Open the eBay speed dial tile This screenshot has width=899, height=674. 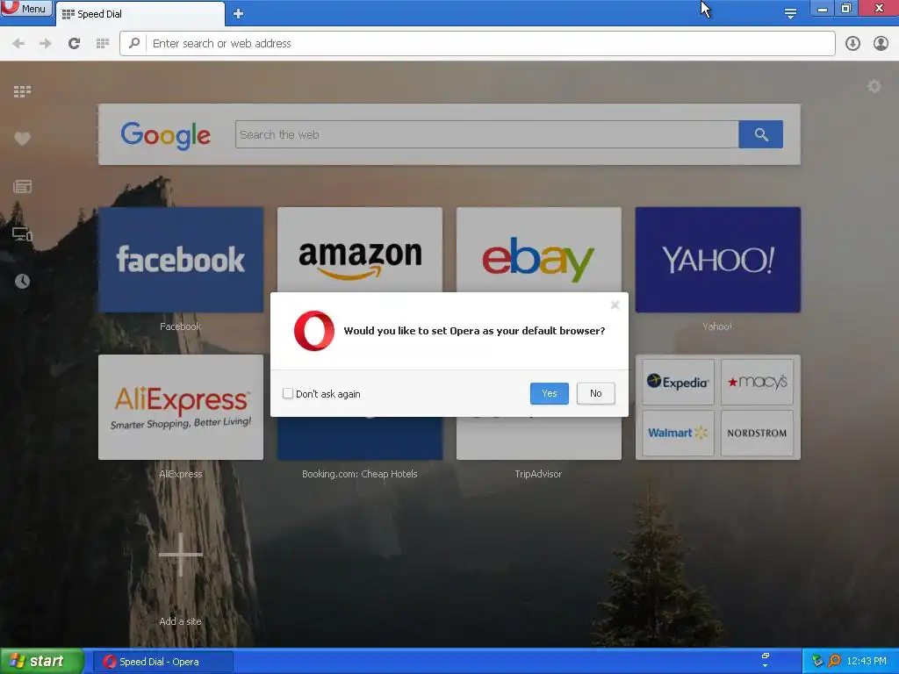coord(538,250)
